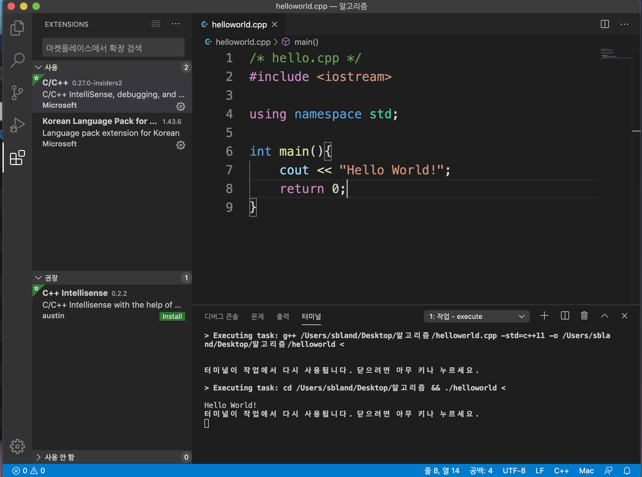Switch to the 디버그 콘솔 tab
Screen dimensions: 642x477
click(x=221, y=317)
